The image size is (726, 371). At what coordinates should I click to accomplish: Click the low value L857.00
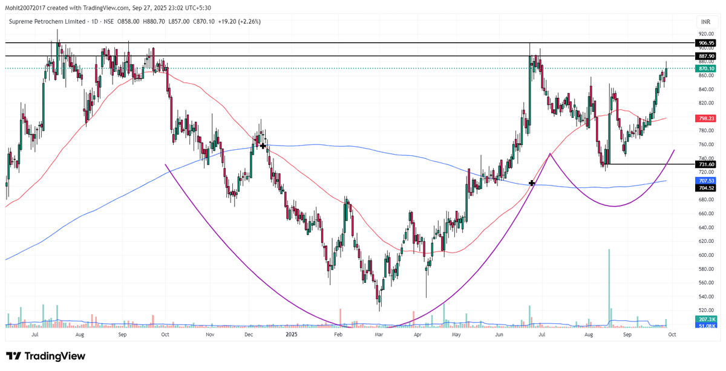pos(180,21)
